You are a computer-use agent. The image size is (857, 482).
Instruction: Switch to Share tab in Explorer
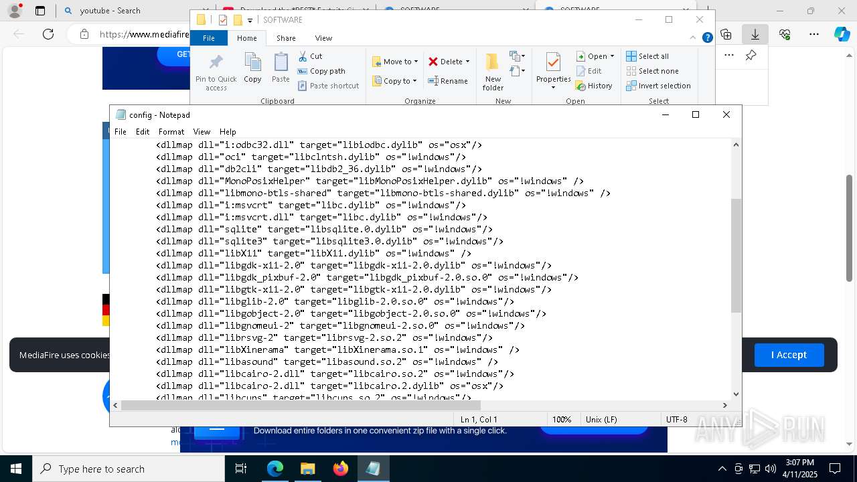(x=286, y=38)
